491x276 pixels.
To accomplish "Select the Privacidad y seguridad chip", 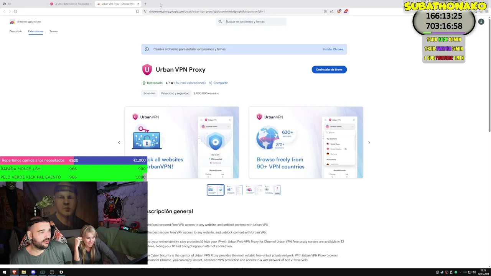I will pos(175,93).
